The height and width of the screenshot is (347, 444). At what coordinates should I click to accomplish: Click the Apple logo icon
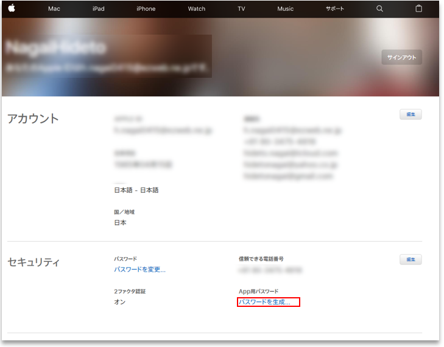click(11, 9)
